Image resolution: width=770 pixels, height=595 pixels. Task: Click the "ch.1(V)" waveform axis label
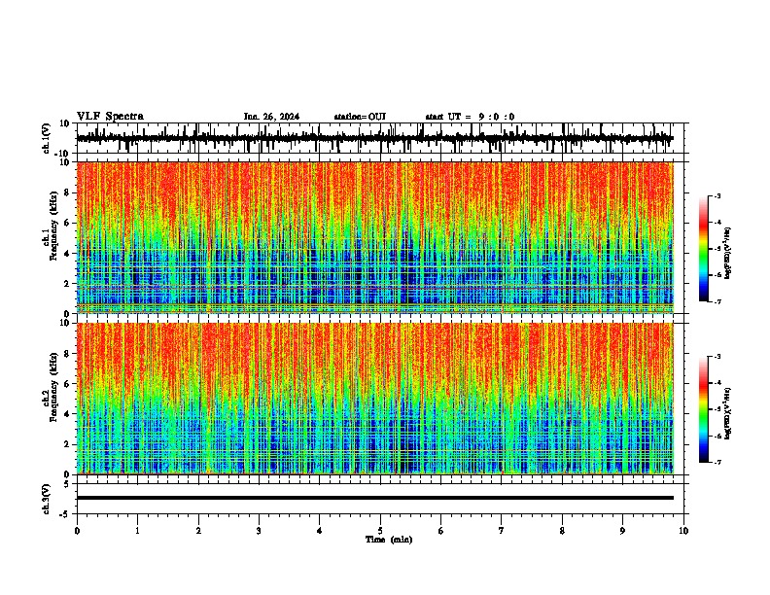click(47, 138)
